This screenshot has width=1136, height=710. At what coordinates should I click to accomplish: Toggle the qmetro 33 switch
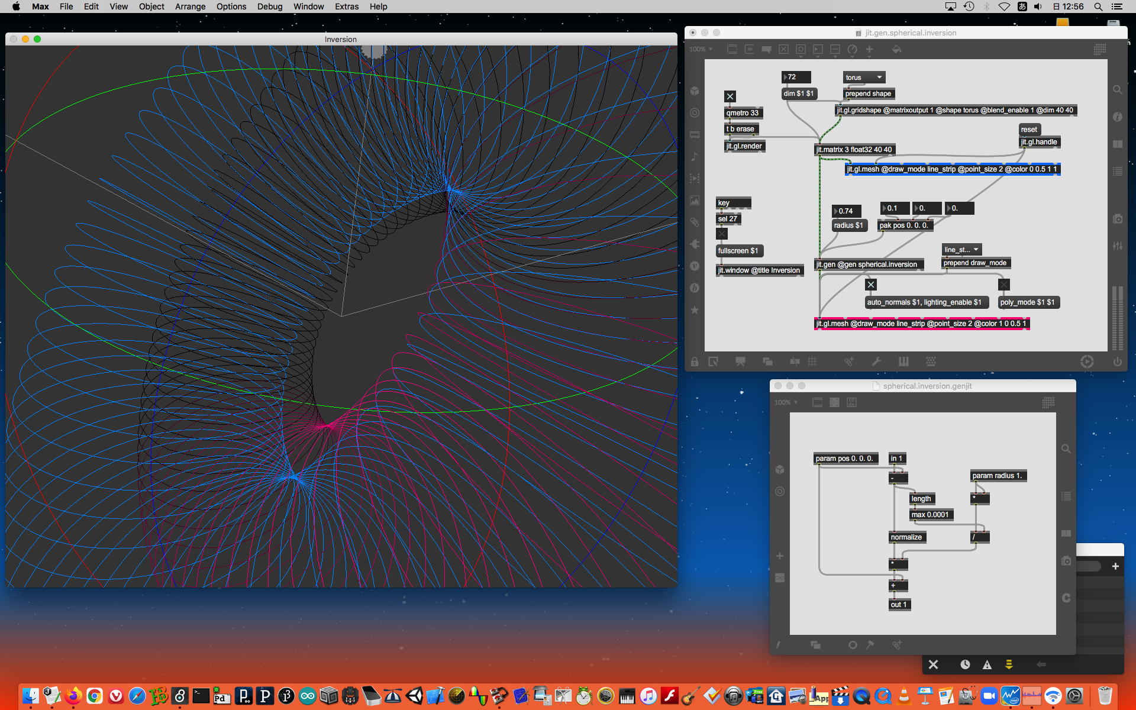730,96
